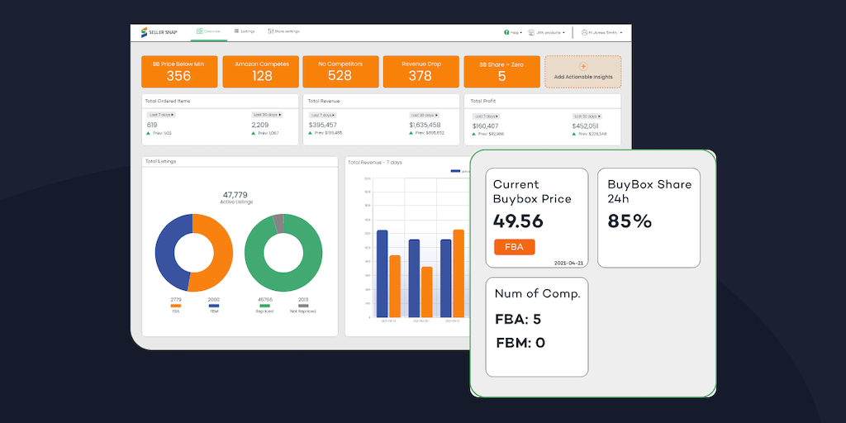This screenshot has width=846, height=423.
Task: Click the 49.56 buybox price value
Action: 518,221
